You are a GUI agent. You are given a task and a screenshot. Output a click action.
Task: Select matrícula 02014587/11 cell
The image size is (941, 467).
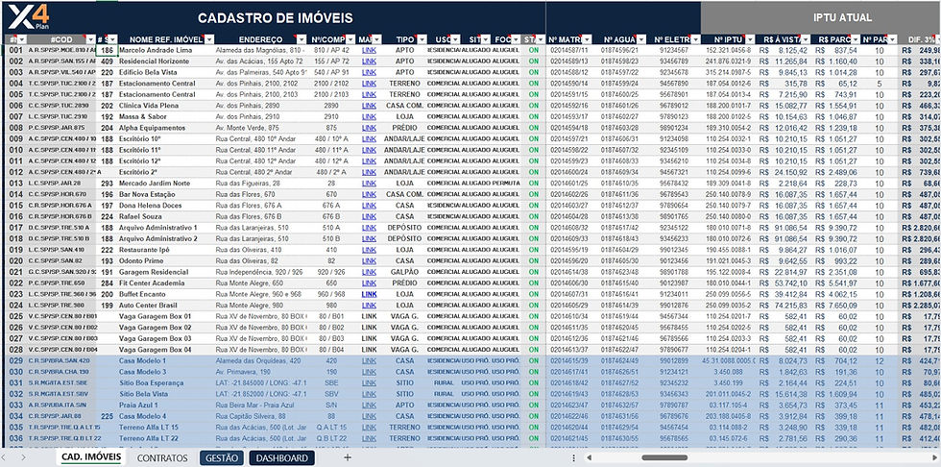tap(569, 50)
